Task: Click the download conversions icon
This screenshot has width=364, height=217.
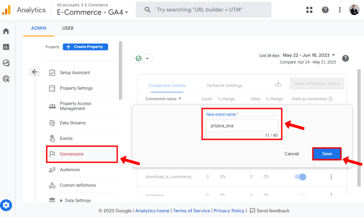Action: (x=278, y=84)
